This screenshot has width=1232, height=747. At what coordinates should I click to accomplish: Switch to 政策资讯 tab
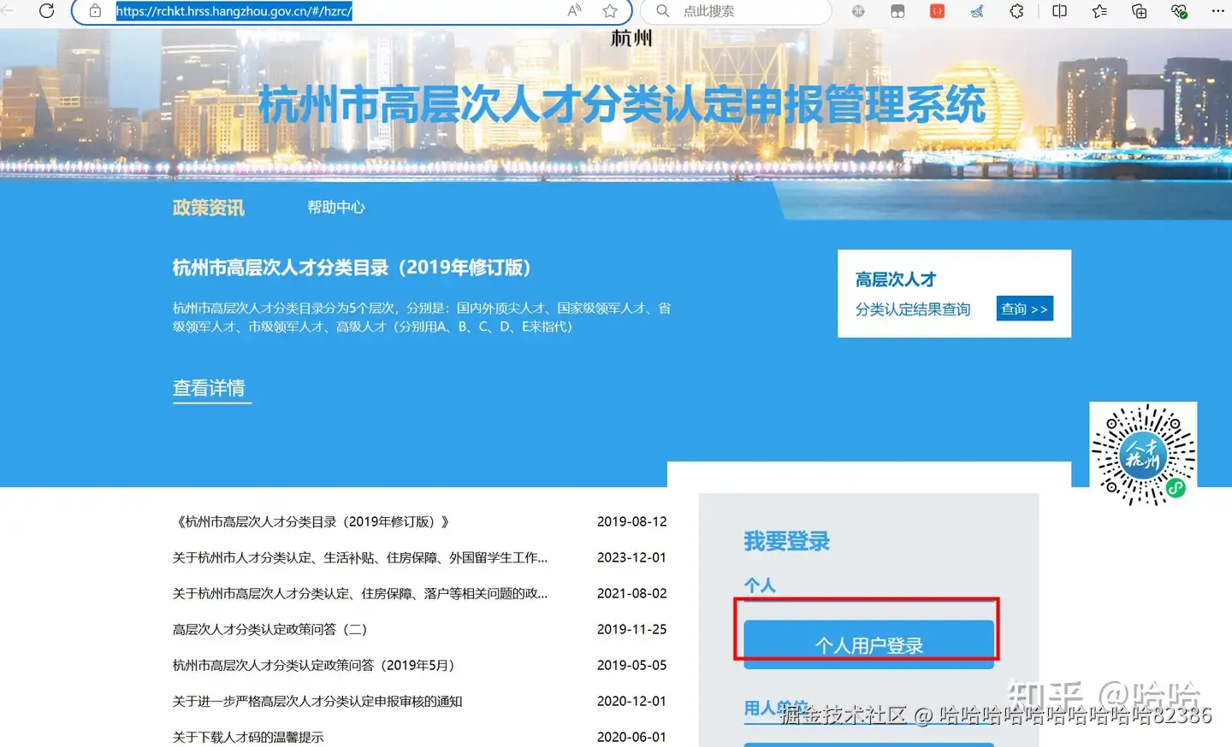point(209,208)
